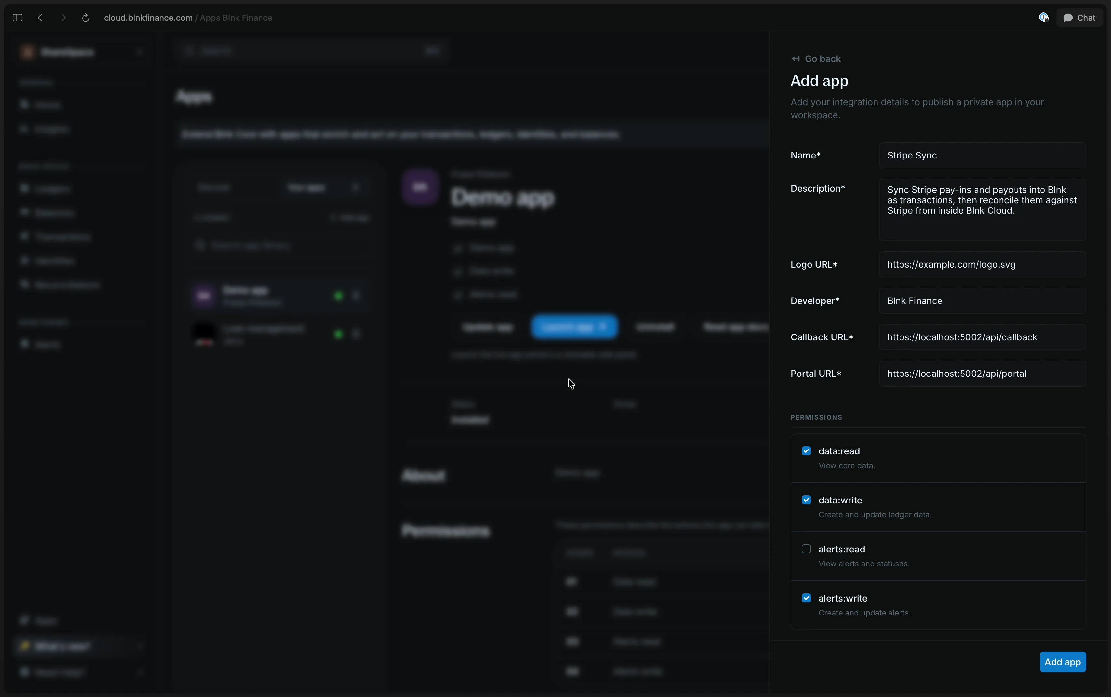Click the 'Callback URL*' field label

[822, 337]
